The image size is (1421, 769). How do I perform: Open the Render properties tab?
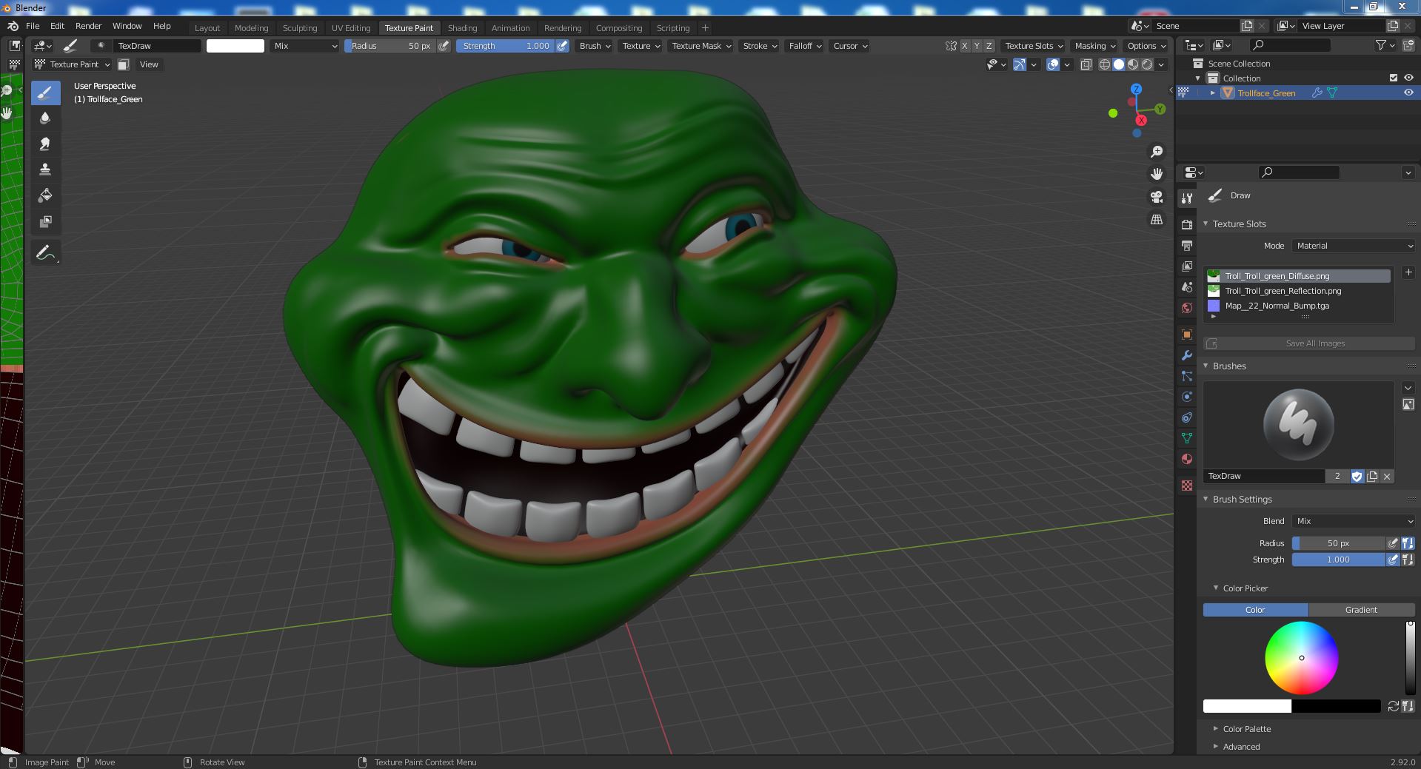[x=1187, y=225]
